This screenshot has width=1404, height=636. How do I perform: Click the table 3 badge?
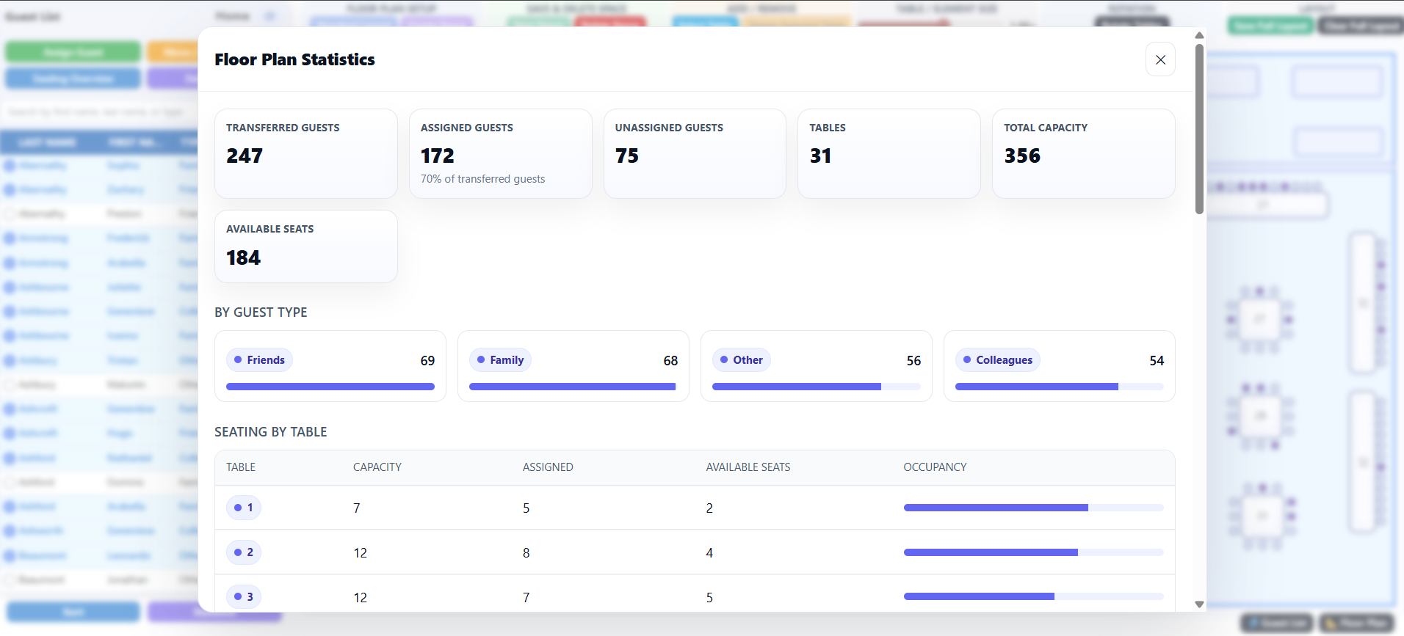click(243, 597)
